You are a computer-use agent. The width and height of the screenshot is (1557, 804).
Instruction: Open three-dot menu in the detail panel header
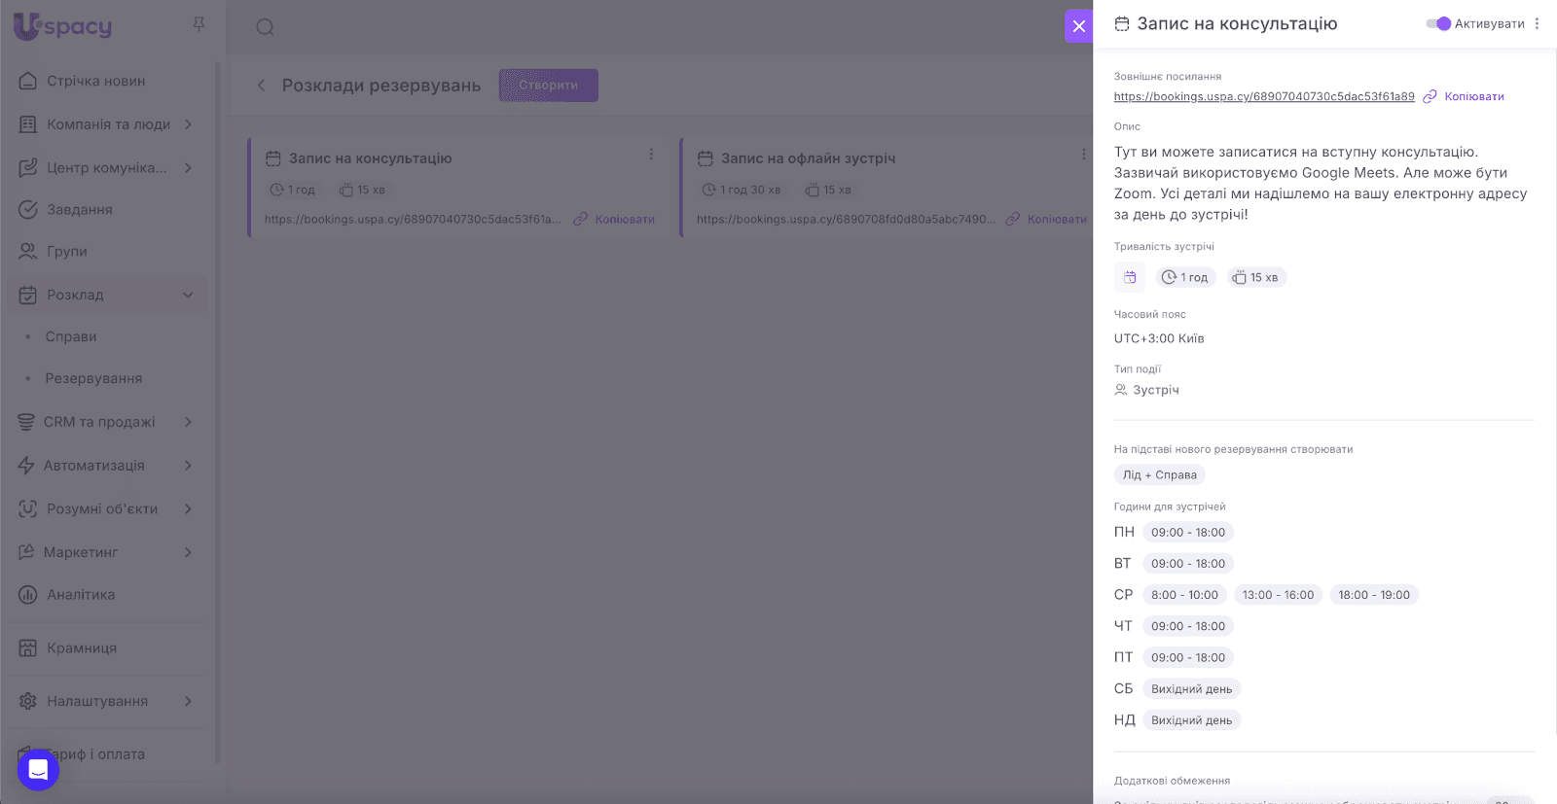(1537, 24)
